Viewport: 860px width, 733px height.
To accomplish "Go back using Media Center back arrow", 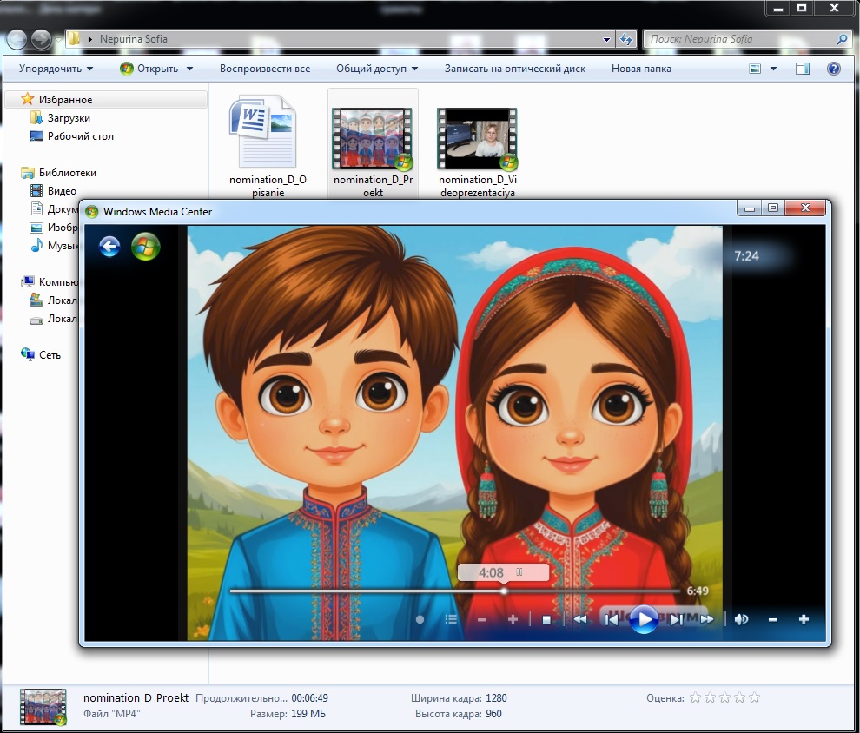I will click(x=109, y=247).
